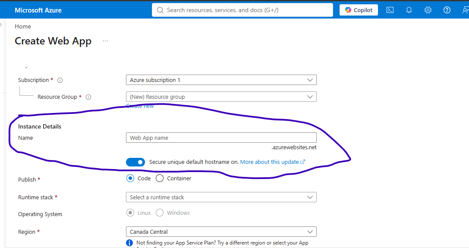469x248 pixels.
Task: Choose Windows operating system radio
Action: 160,213
